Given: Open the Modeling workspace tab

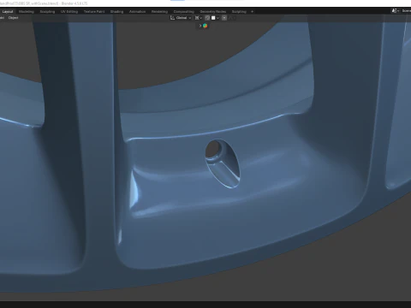Looking at the screenshot, I should click(x=27, y=12).
